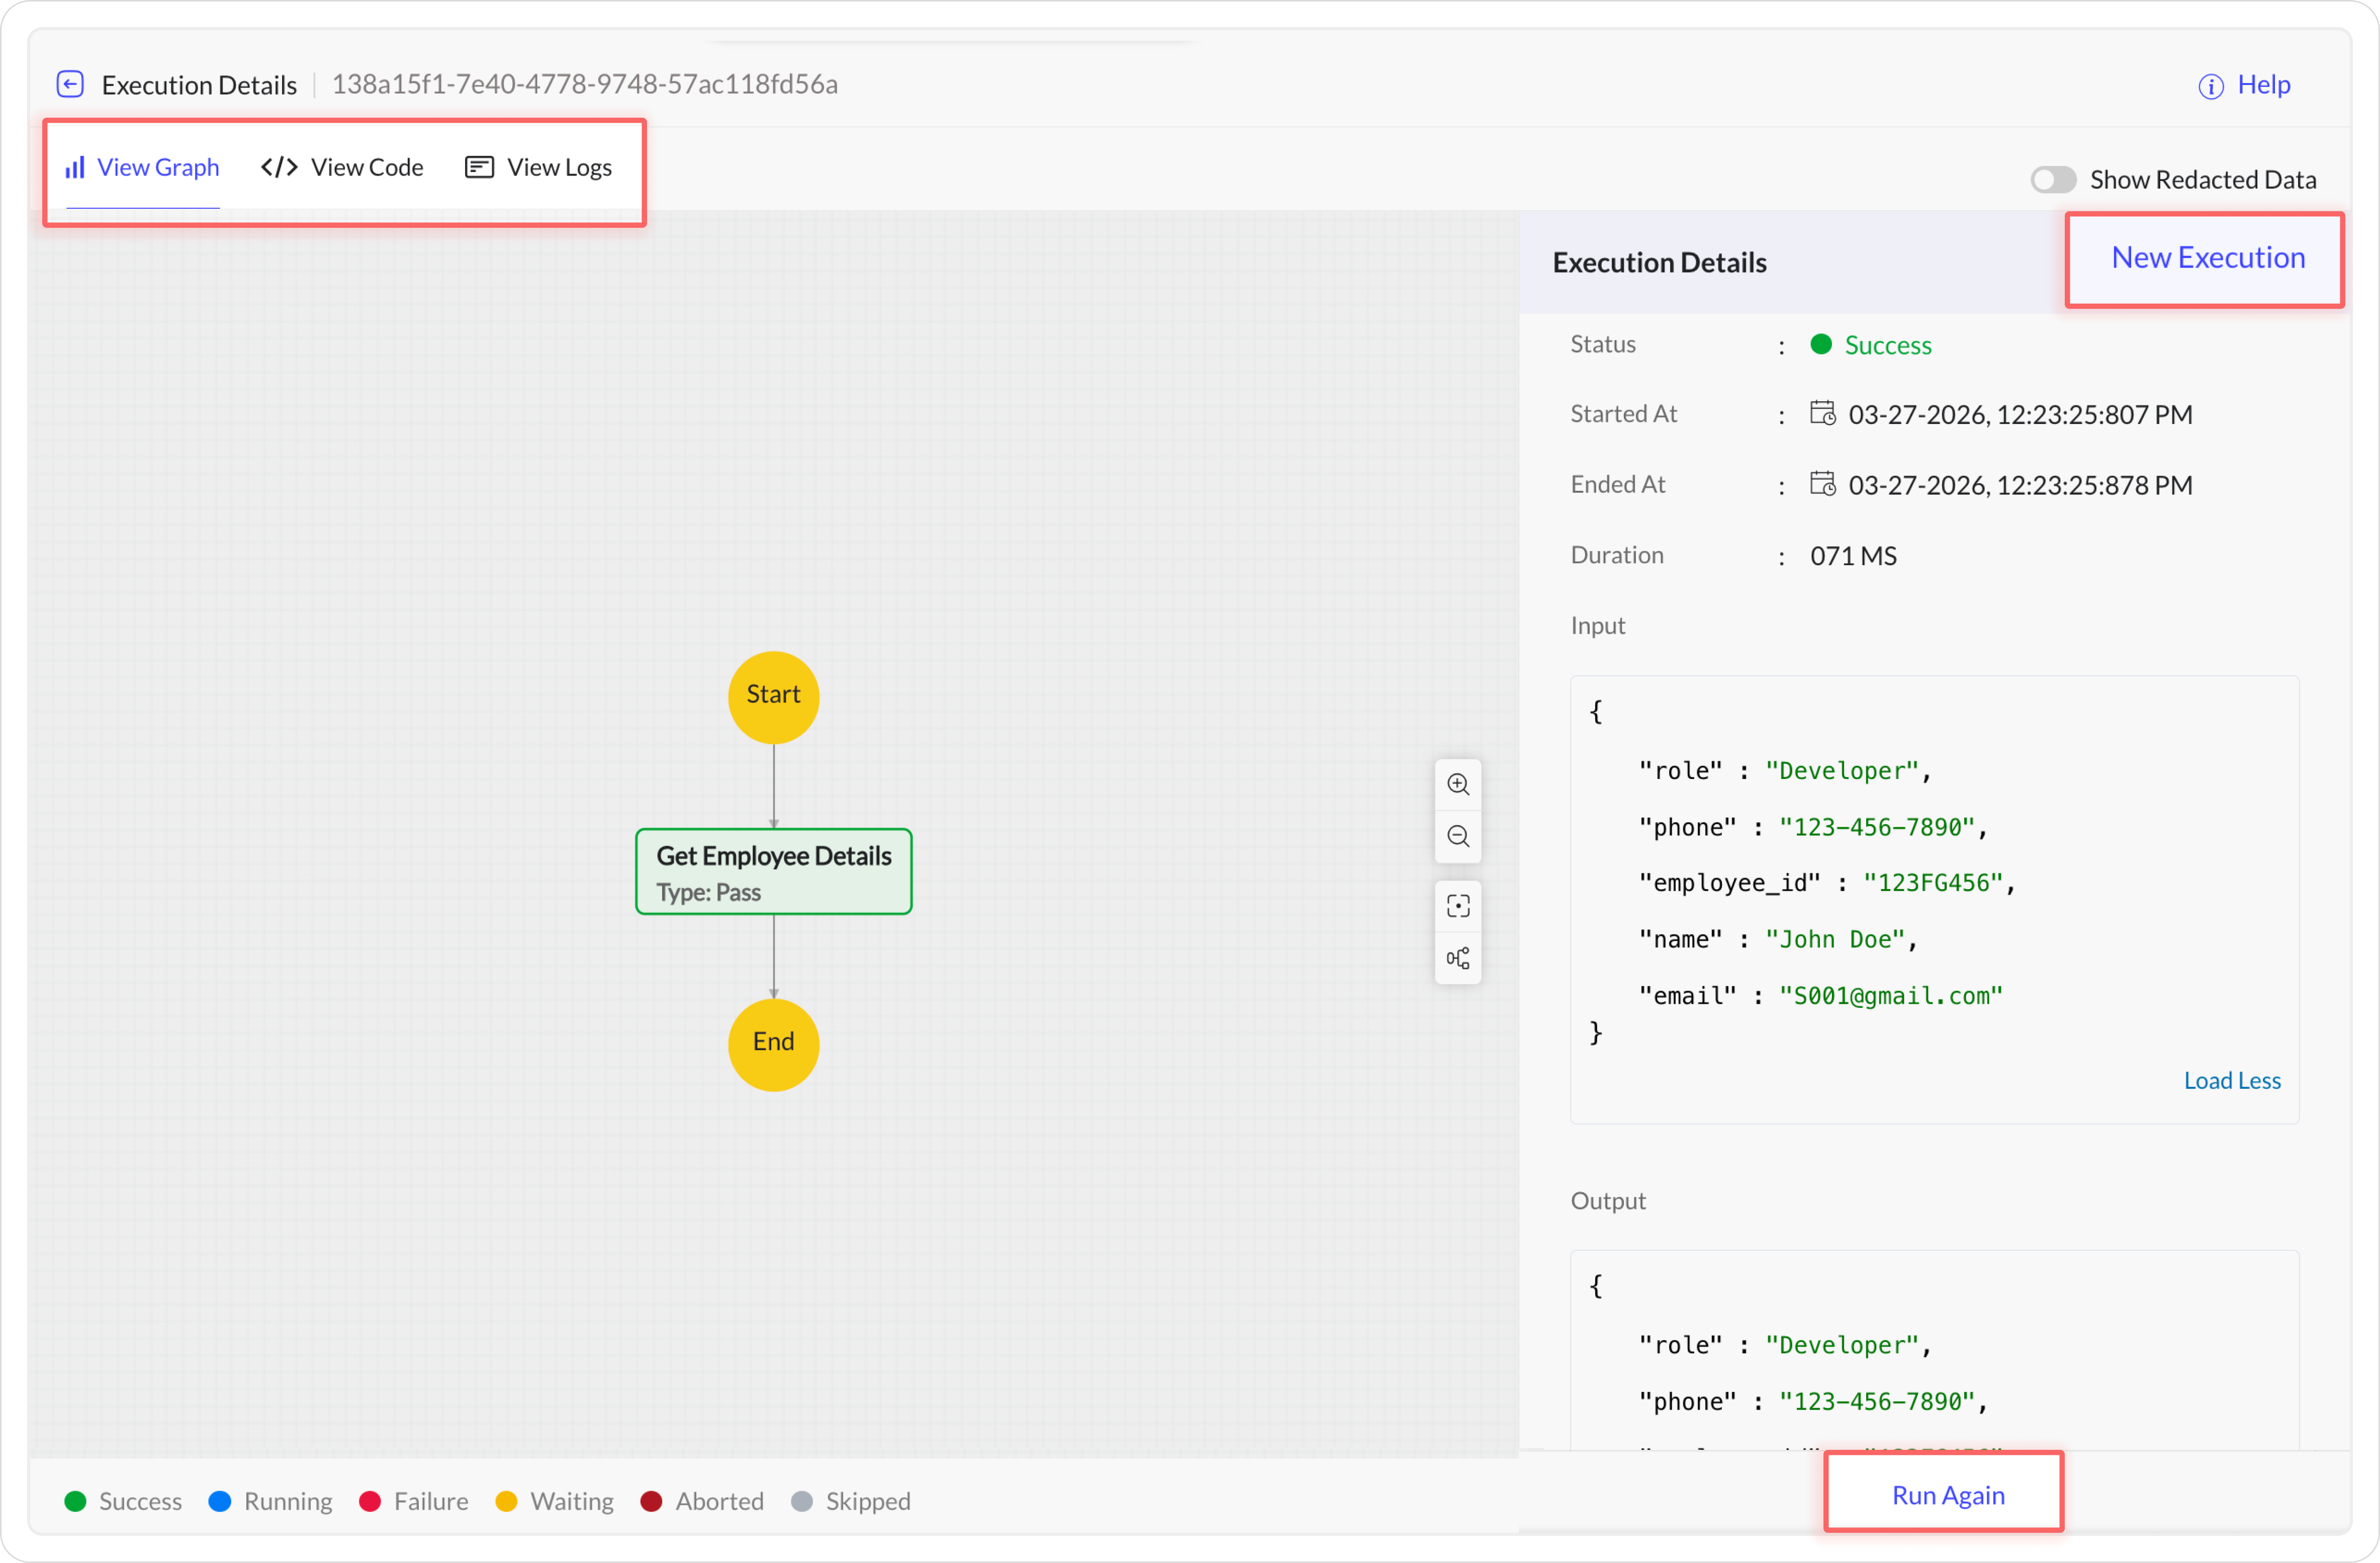
Task: Click the Help link text
Action: point(2263,84)
